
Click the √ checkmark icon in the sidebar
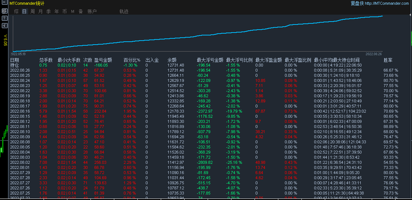(x=4, y=26)
